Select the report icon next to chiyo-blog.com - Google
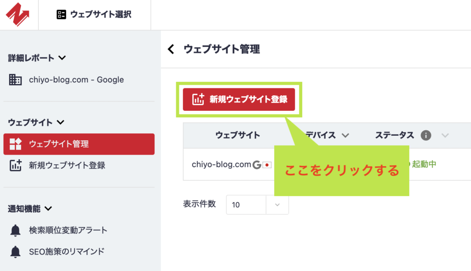 point(16,80)
